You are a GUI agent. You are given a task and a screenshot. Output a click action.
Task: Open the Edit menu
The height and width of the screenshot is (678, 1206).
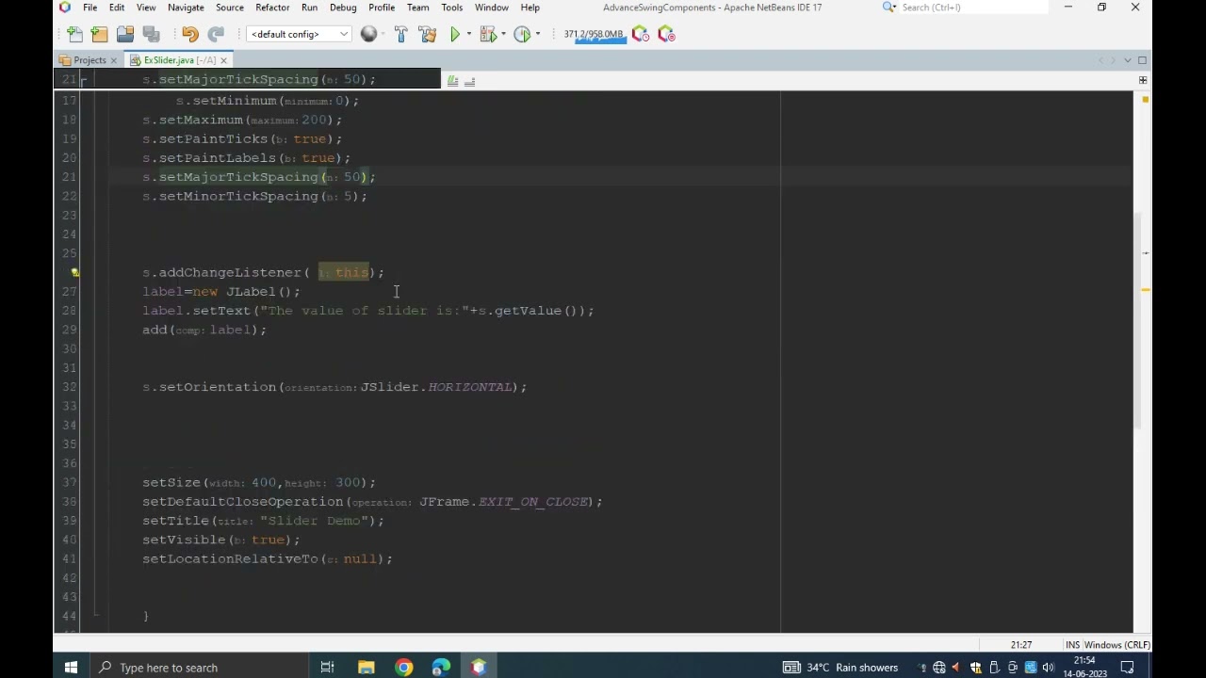[117, 8]
